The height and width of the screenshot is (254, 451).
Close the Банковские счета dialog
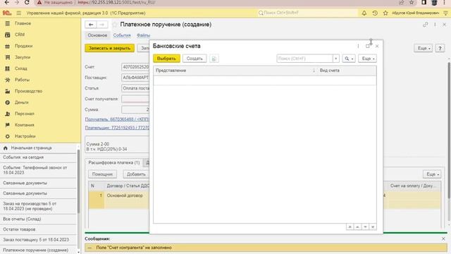377,46
